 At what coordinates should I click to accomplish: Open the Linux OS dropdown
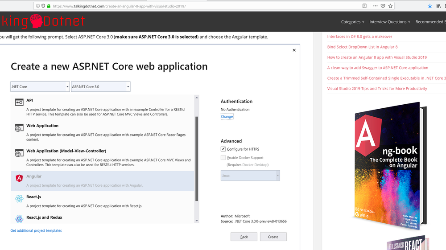250,176
